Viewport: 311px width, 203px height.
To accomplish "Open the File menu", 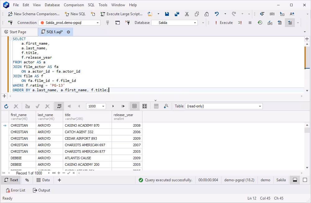I will click(16, 5).
